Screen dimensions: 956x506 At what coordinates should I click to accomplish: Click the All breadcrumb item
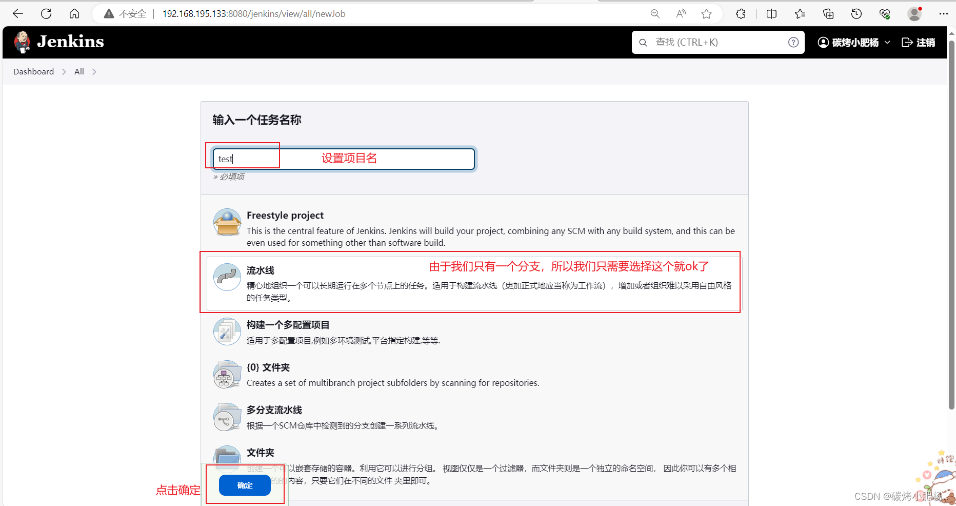point(79,71)
